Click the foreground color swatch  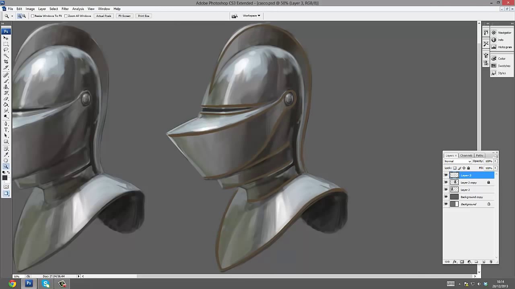(x=5, y=177)
